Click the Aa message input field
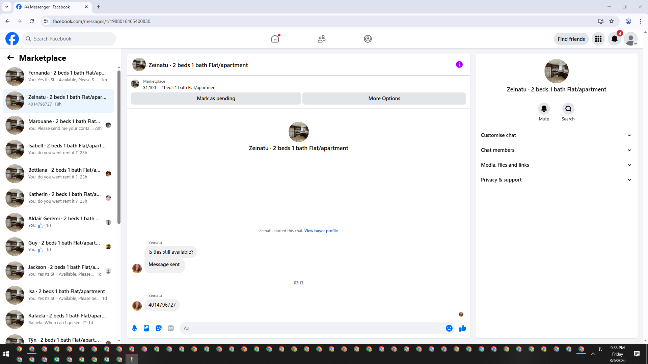 tap(312, 328)
